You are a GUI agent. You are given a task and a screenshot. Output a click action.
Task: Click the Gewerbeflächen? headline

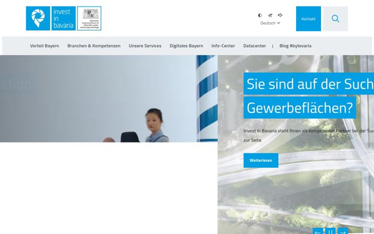[300, 108]
